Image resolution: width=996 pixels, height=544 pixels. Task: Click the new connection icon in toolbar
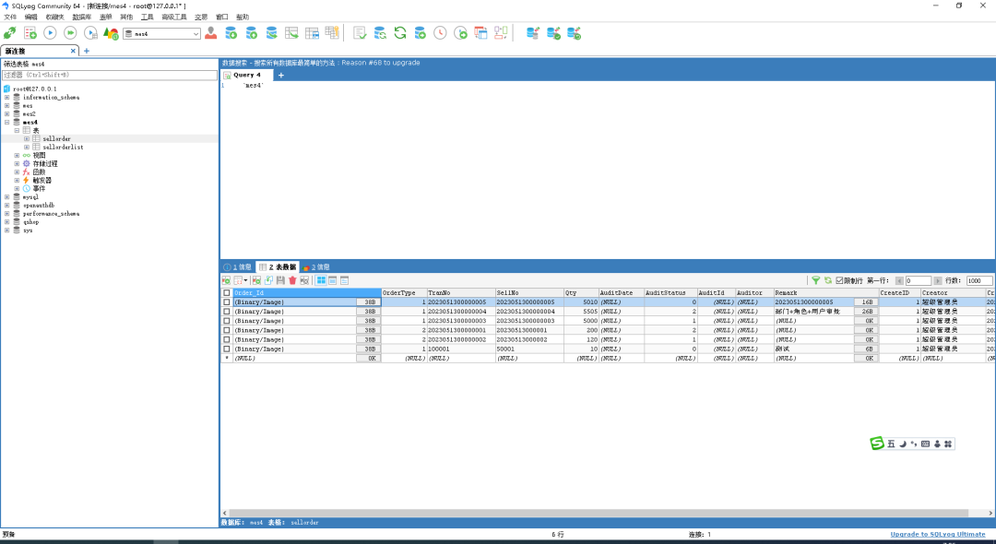tap(10, 33)
